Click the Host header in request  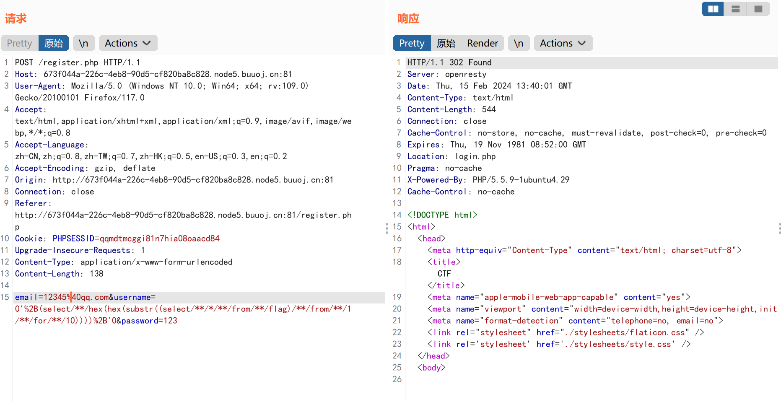[x=153, y=74]
